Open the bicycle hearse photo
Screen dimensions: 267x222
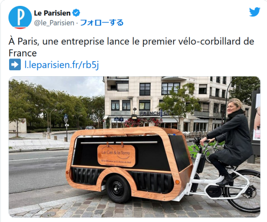pyautogui.click(x=135, y=147)
